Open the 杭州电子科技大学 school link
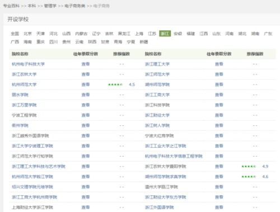The image size is (280, 212). tap(28, 64)
